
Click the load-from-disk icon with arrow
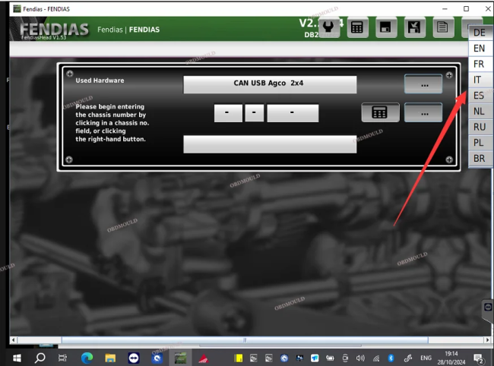click(x=413, y=27)
